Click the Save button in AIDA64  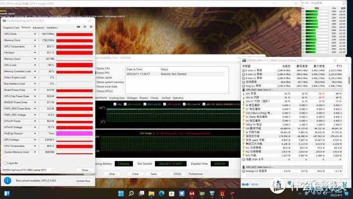[154, 174]
